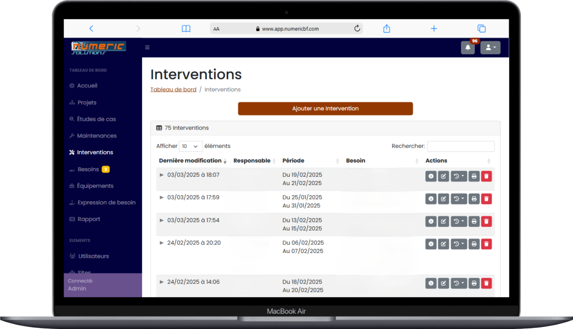573x329 pixels.
Task: Click info icon for 03/03/2025 18:07 row
Action: click(x=431, y=176)
